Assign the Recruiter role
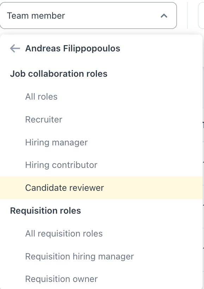Viewport: 204px width, 289px height. [44, 119]
